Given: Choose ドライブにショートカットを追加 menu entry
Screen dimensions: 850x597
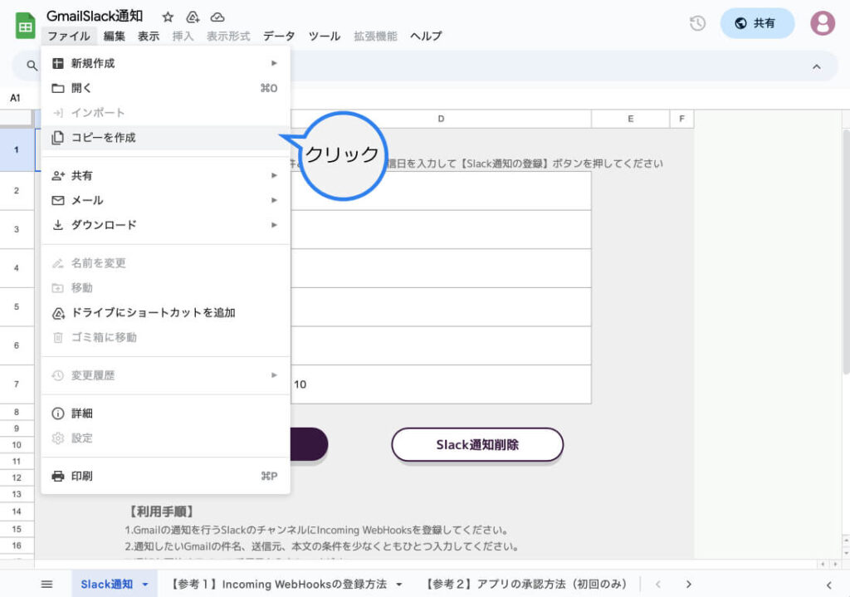Looking at the screenshot, I should point(165,313).
